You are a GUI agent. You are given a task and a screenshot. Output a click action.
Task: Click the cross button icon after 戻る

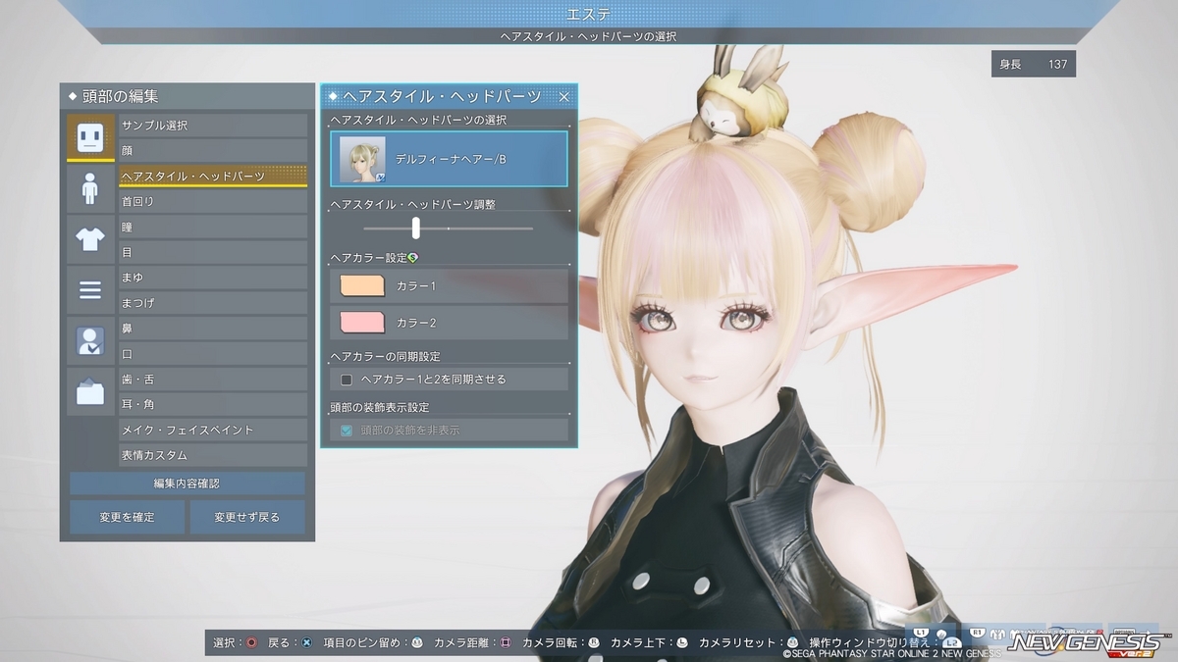pos(306,642)
